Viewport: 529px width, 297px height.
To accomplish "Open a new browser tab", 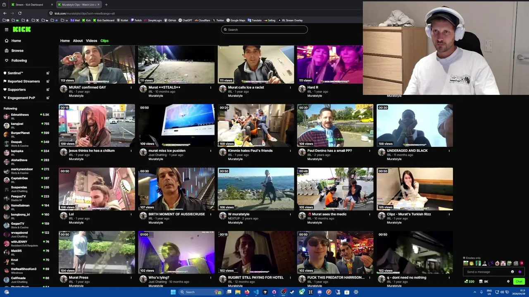I will point(106,5).
